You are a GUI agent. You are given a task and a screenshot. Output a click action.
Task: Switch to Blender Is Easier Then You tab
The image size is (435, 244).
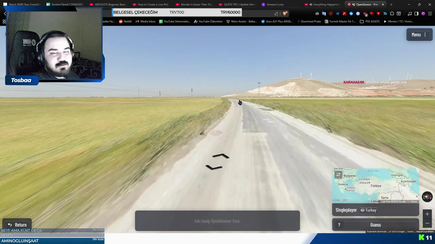coord(195,4)
